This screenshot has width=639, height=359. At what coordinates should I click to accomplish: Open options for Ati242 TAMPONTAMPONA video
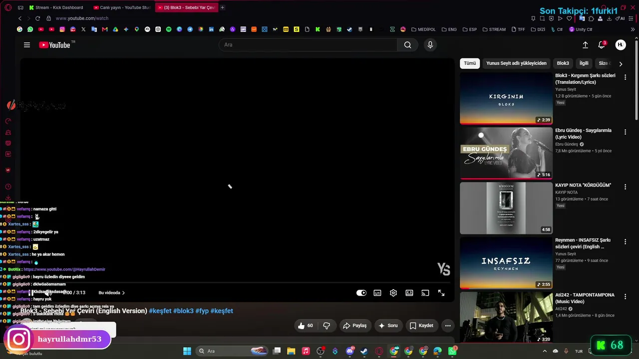[x=625, y=296]
